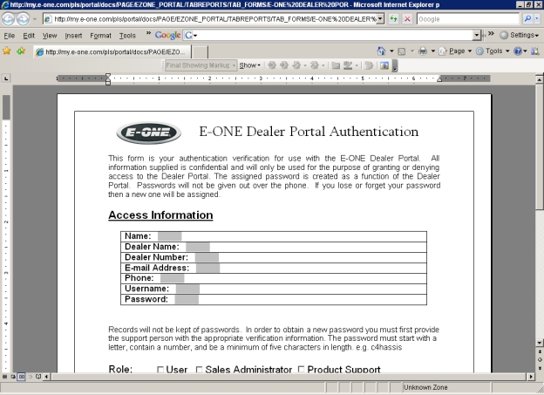Open the Page menu dropdown
Screen dimensions: 544x395
[x=455, y=51]
